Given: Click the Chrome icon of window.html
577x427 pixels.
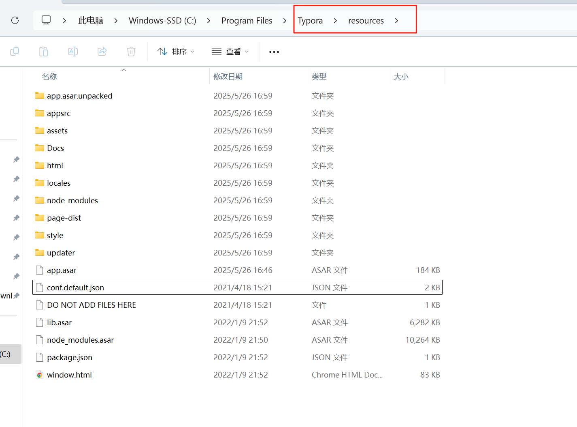Looking at the screenshot, I should pos(39,375).
